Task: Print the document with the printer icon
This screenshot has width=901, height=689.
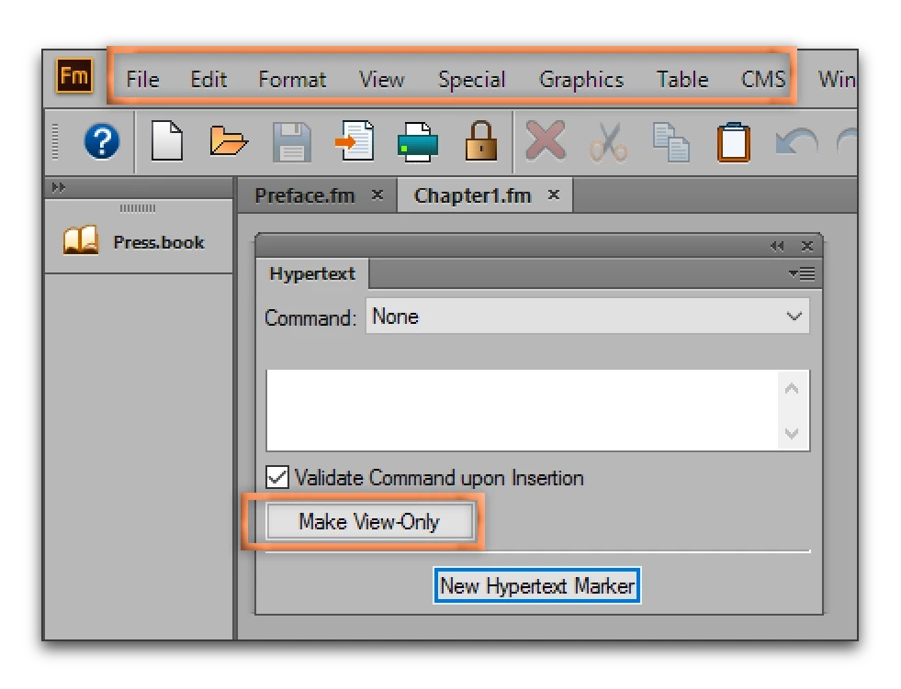Action: 418,142
